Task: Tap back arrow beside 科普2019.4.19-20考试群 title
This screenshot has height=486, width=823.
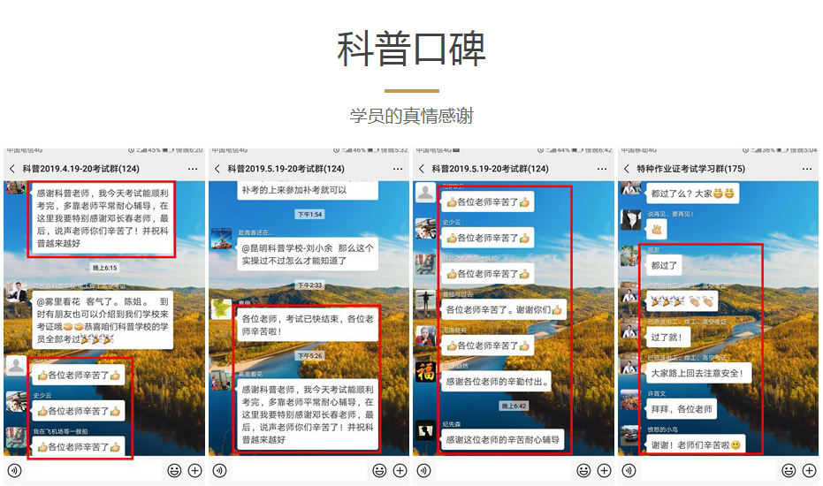Action: click(12, 169)
